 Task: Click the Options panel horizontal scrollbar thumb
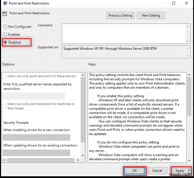(x=40, y=160)
